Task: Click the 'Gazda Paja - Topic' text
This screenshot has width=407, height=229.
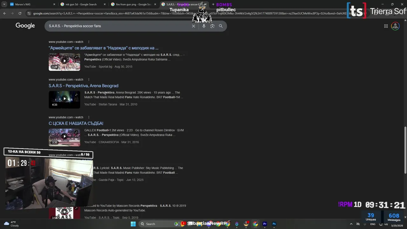Action: pos(111,180)
